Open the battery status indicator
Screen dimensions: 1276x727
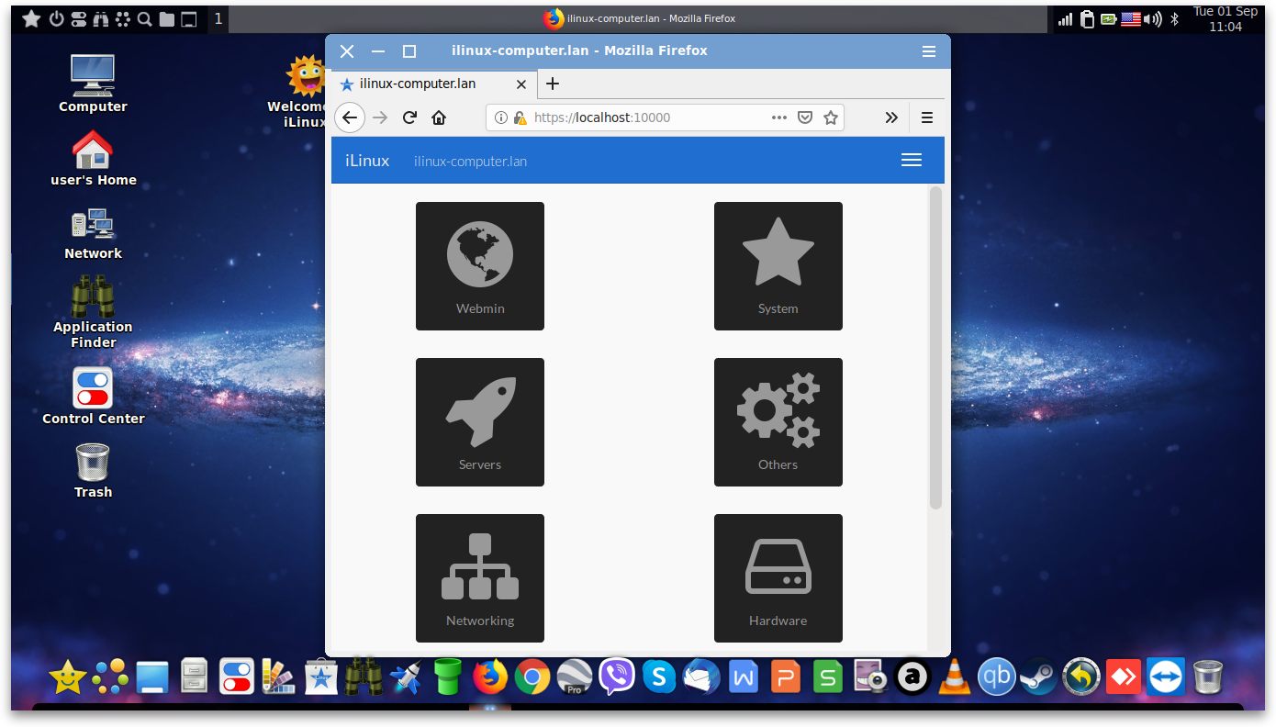pyautogui.click(x=1110, y=19)
